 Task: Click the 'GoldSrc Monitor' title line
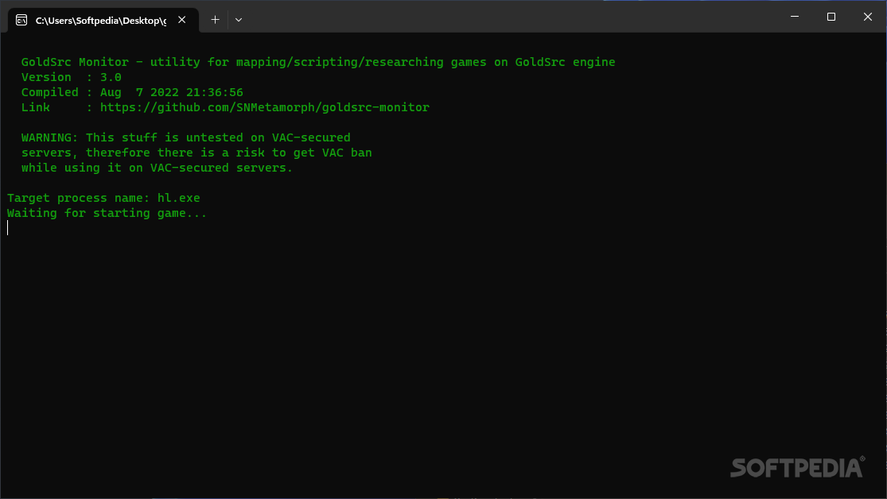click(x=318, y=62)
